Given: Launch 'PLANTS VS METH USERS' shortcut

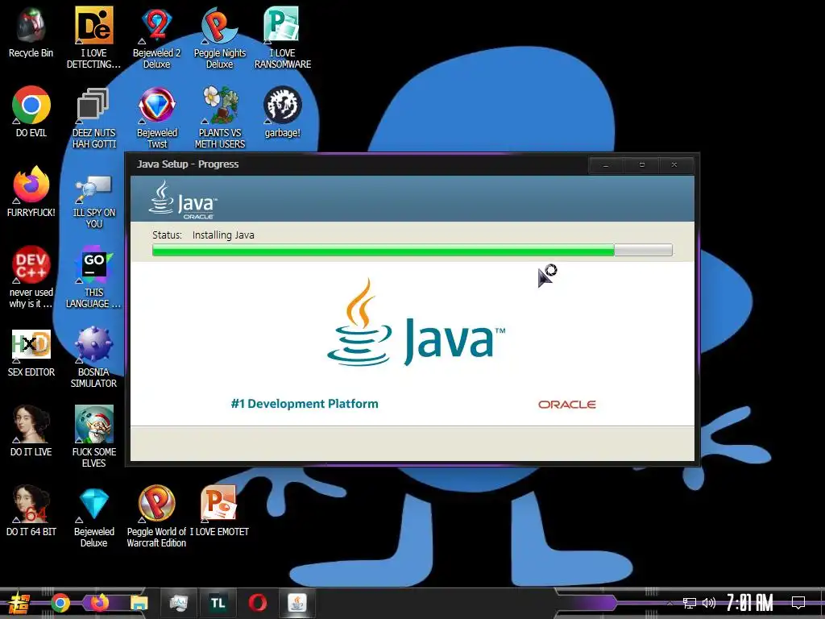Looking at the screenshot, I should click(x=220, y=118).
